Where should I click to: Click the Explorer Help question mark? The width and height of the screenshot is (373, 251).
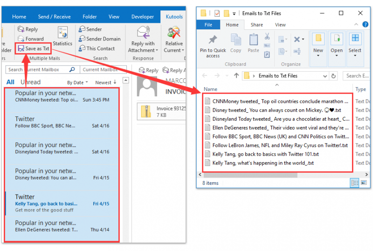pos(365,24)
